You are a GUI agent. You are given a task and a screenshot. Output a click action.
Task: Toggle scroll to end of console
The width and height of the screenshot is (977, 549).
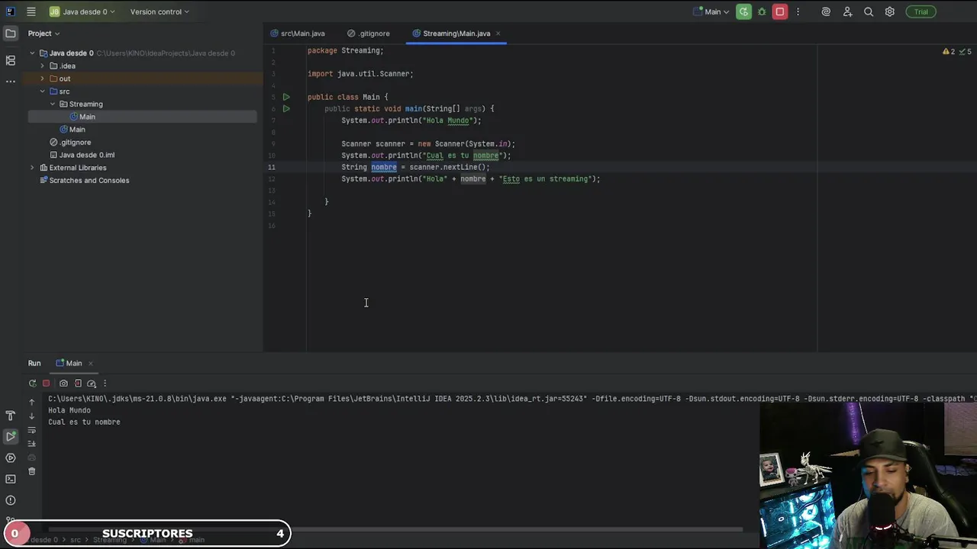(x=31, y=444)
